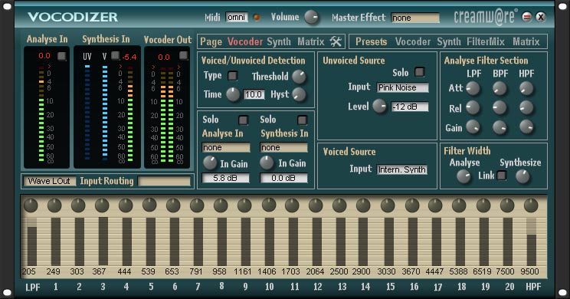
Task: Click the Time value field 10.0
Action: point(254,94)
